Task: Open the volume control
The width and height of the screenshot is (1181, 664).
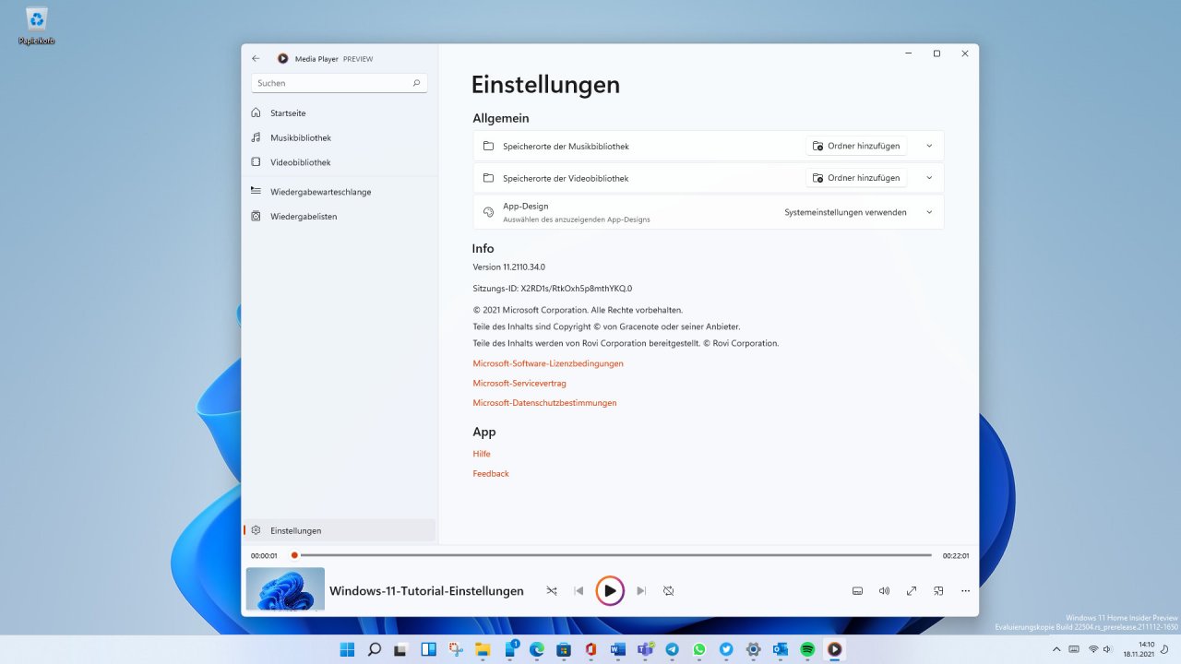Action: pyautogui.click(x=884, y=590)
